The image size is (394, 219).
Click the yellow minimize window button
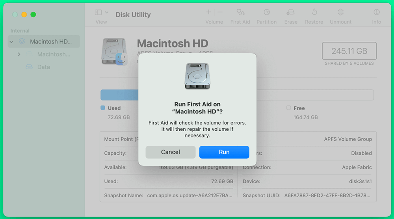point(24,15)
